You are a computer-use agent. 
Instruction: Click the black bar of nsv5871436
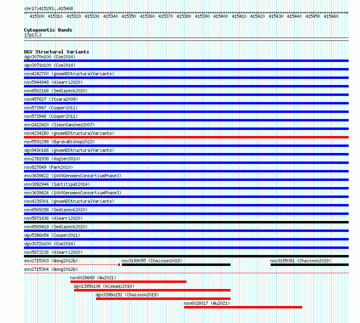pyautogui.click(x=186, y=222)
